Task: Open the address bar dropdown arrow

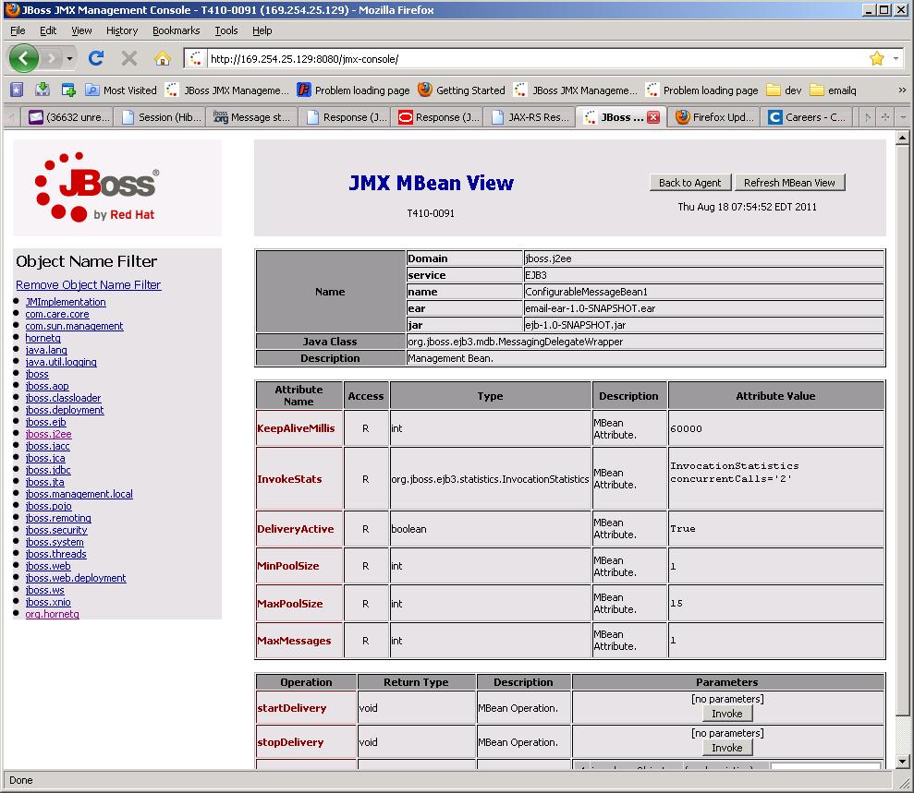Action: coord(896,58)
